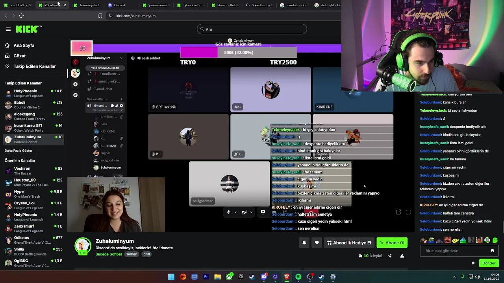Insert the green Kick emote
This screenshot has width=504, height=283.
tap(495, 240)
